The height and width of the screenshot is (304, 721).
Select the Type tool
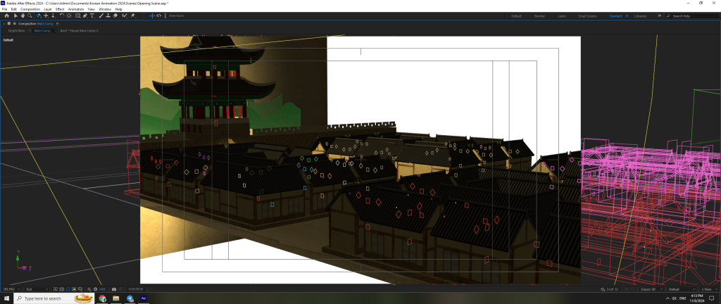(92, 15)
